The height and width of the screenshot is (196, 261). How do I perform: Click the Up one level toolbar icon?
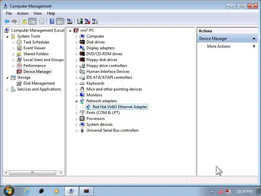24,21
